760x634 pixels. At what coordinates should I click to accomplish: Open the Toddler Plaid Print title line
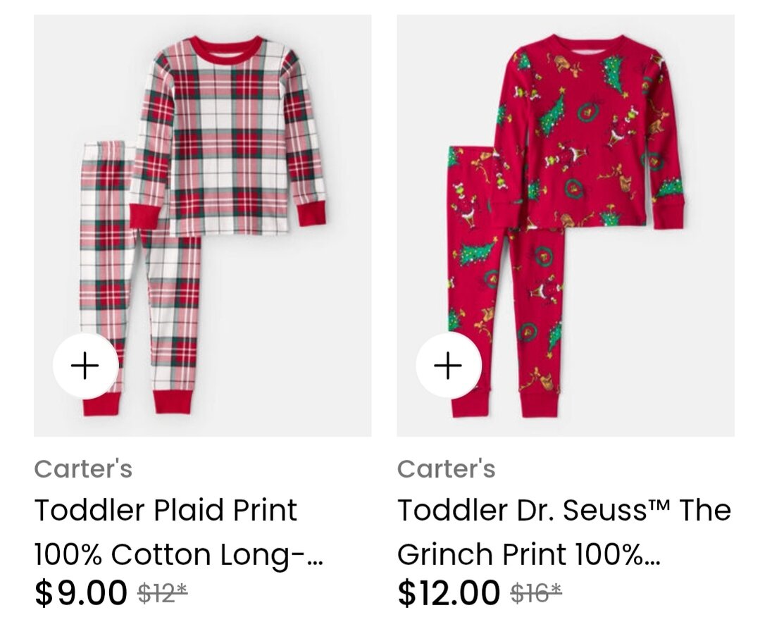[166, 510]
